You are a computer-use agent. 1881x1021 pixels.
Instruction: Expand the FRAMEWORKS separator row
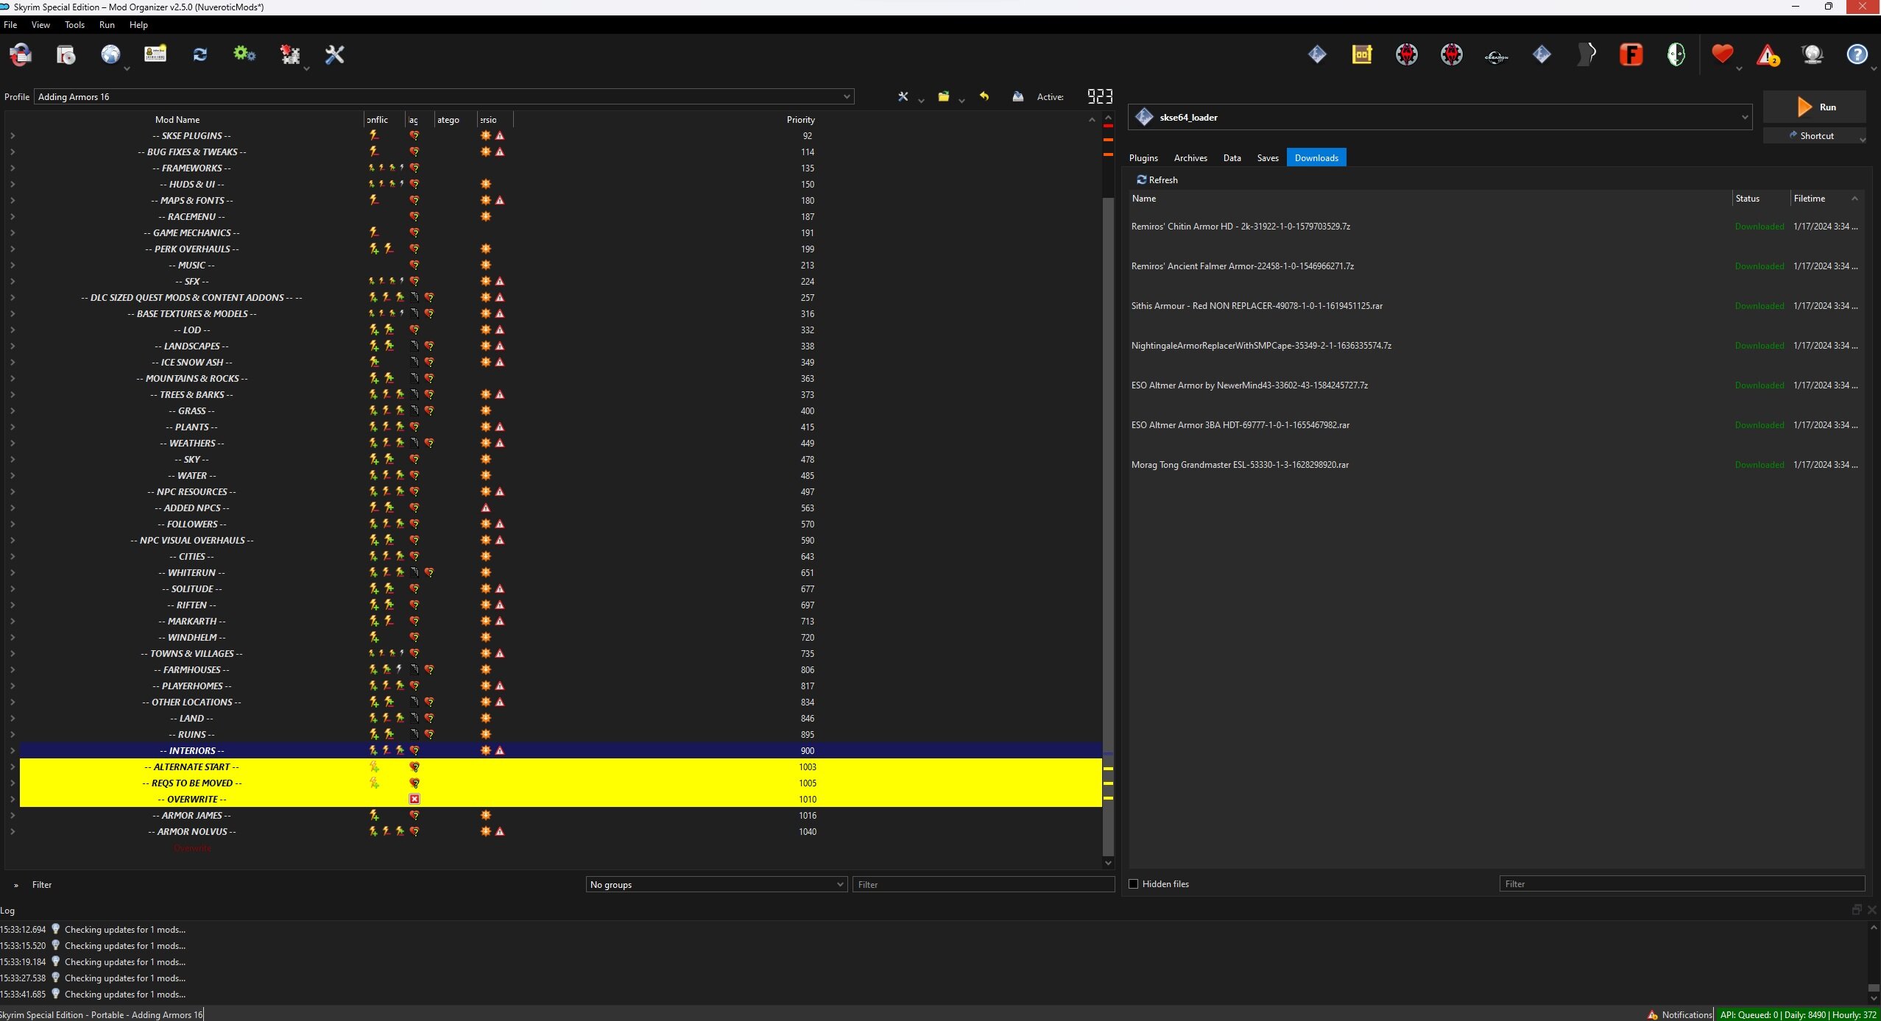(x=13, y=168)
